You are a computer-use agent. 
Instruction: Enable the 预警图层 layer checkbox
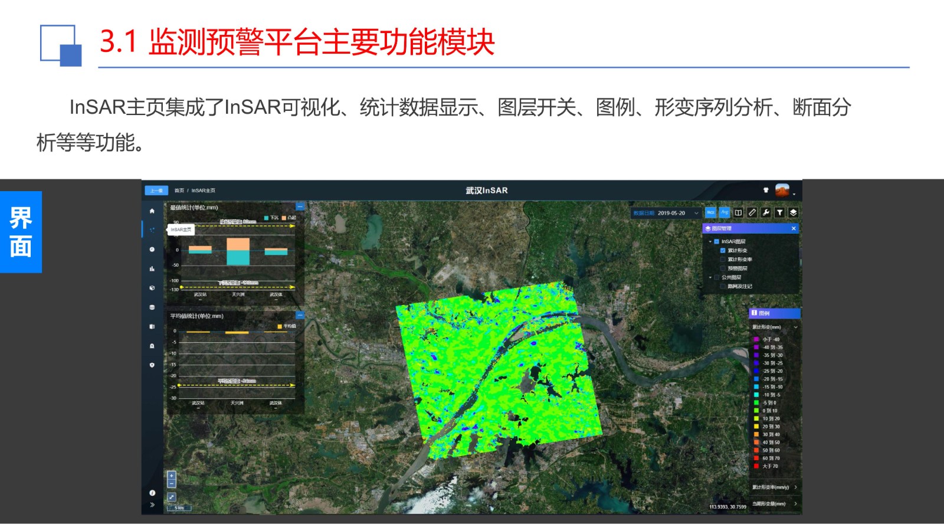(x=723, y=268)
